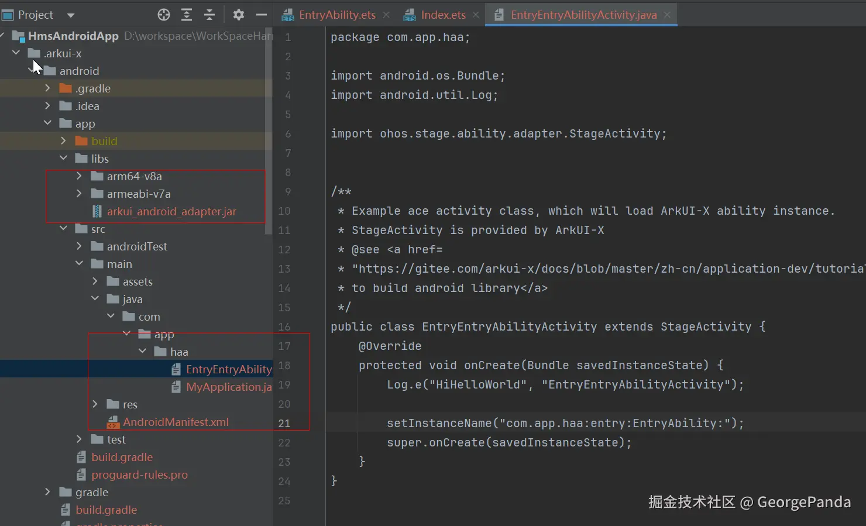Close the EntryAbility.ets tab
The width and height of the screenshot is (866, 526).
point(386,15)
